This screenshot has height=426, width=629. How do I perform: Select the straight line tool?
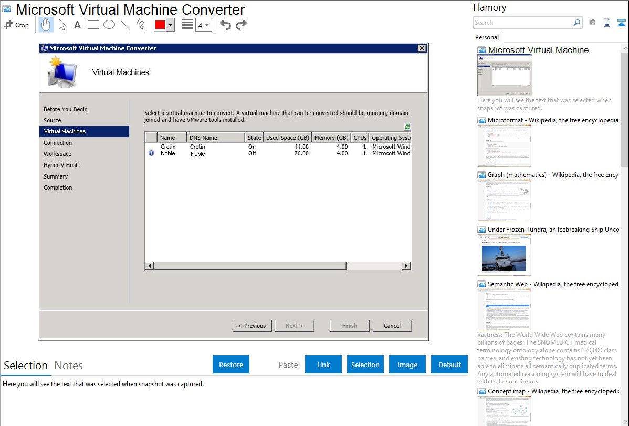tap(125, 25)
